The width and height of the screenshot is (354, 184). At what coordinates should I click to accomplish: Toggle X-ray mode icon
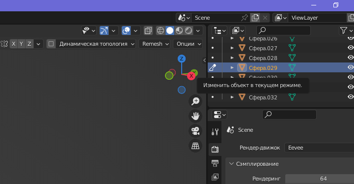coord(148,31)
